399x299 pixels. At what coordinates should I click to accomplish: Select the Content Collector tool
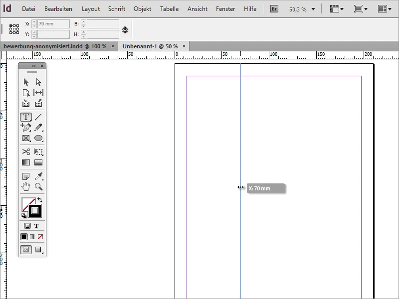coord(26,103)
